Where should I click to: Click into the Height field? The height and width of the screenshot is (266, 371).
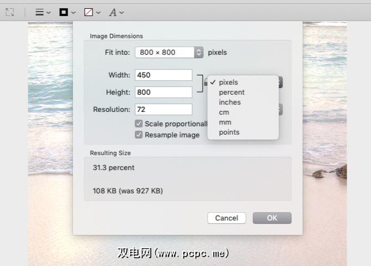click(163, 92)
